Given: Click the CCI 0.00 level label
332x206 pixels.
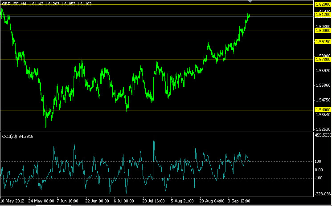Looking at the screenshot, I should [319, 170].
